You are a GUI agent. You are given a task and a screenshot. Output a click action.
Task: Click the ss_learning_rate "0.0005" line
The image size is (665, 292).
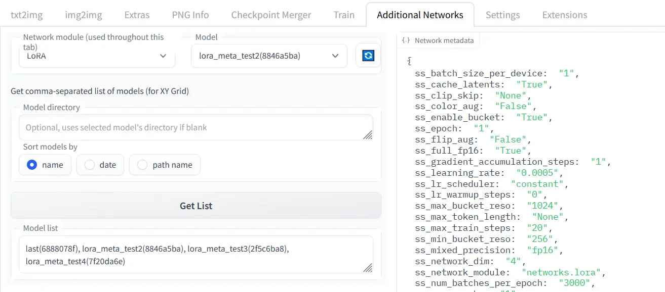coord(489,173)
